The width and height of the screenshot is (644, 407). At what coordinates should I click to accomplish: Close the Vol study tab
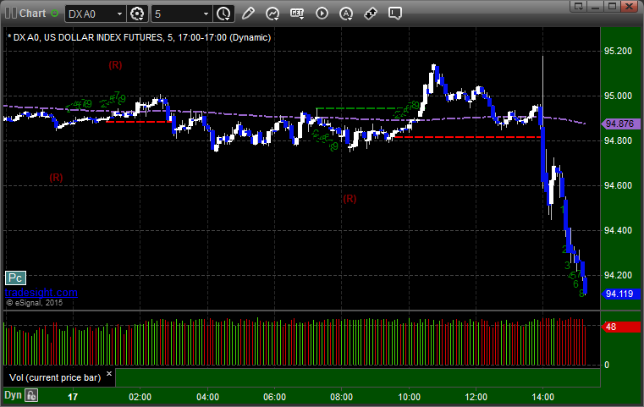[109, 374]
